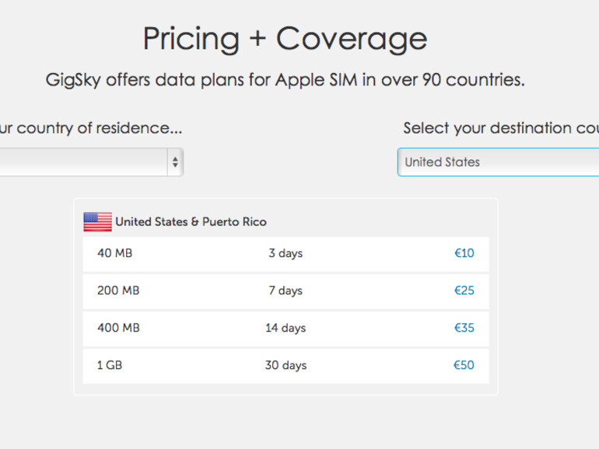
Task: Choose the €50 price for 1 GB
Action: pyautogui.click(x=463, y=365)
